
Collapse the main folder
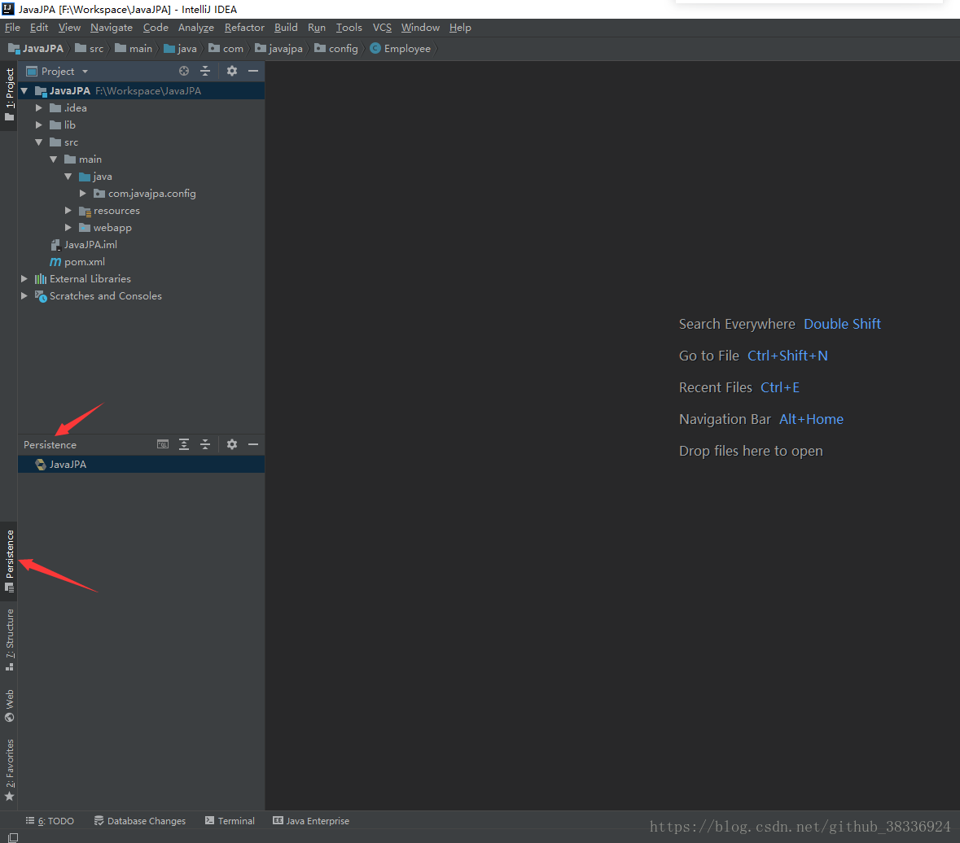(53, 159)
